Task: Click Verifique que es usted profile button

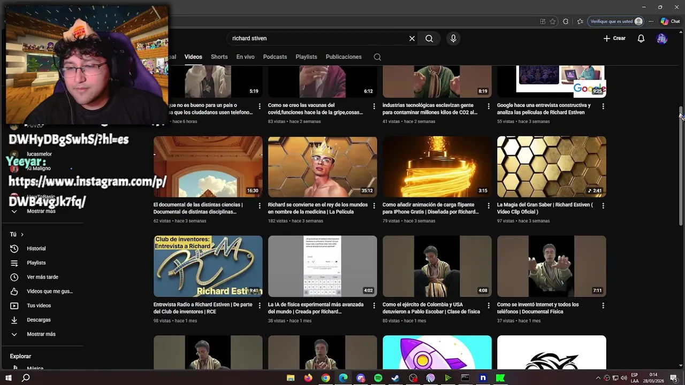Action: (616, 21)
